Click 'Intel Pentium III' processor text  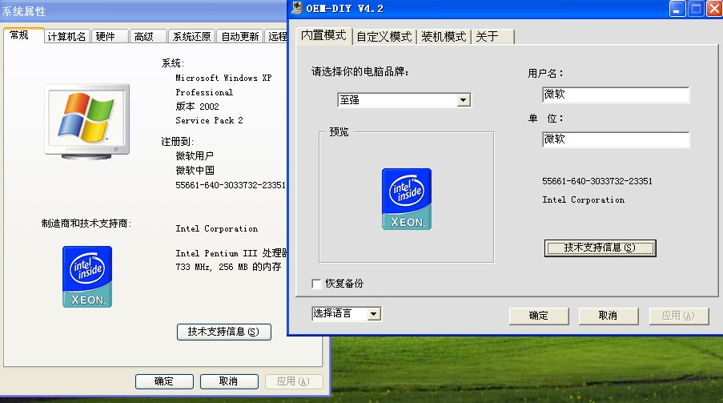pyautogui.click(x=231, y=253)
